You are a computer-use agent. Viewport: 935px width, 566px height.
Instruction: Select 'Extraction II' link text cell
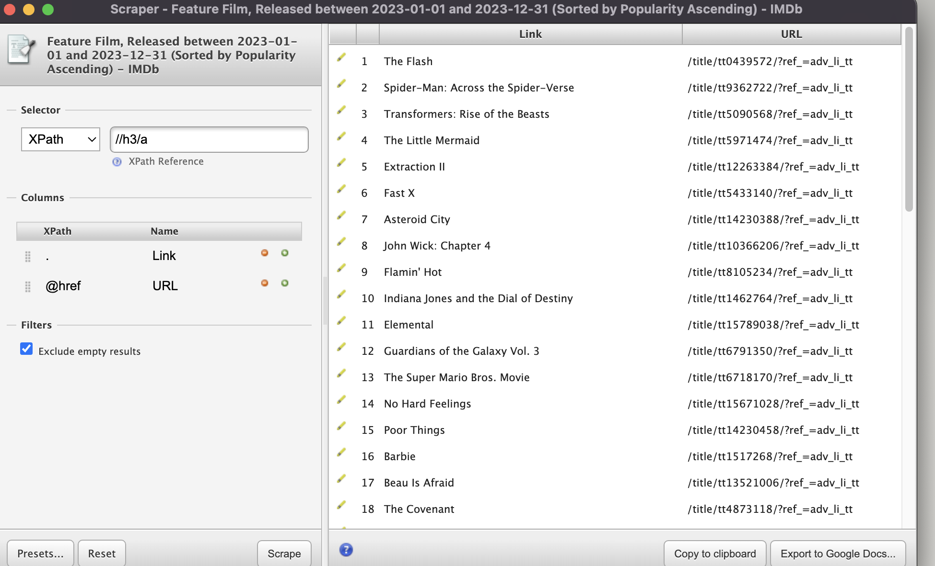point(414,167)
